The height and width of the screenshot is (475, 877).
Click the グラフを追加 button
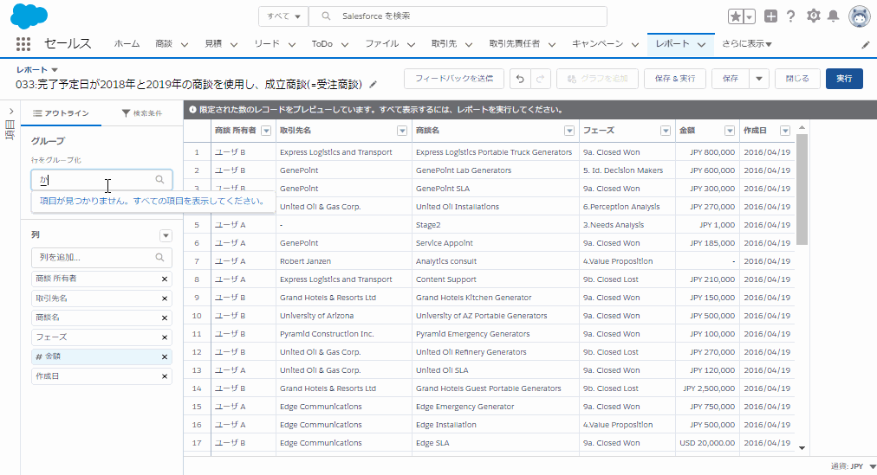(x=597, y=79)
